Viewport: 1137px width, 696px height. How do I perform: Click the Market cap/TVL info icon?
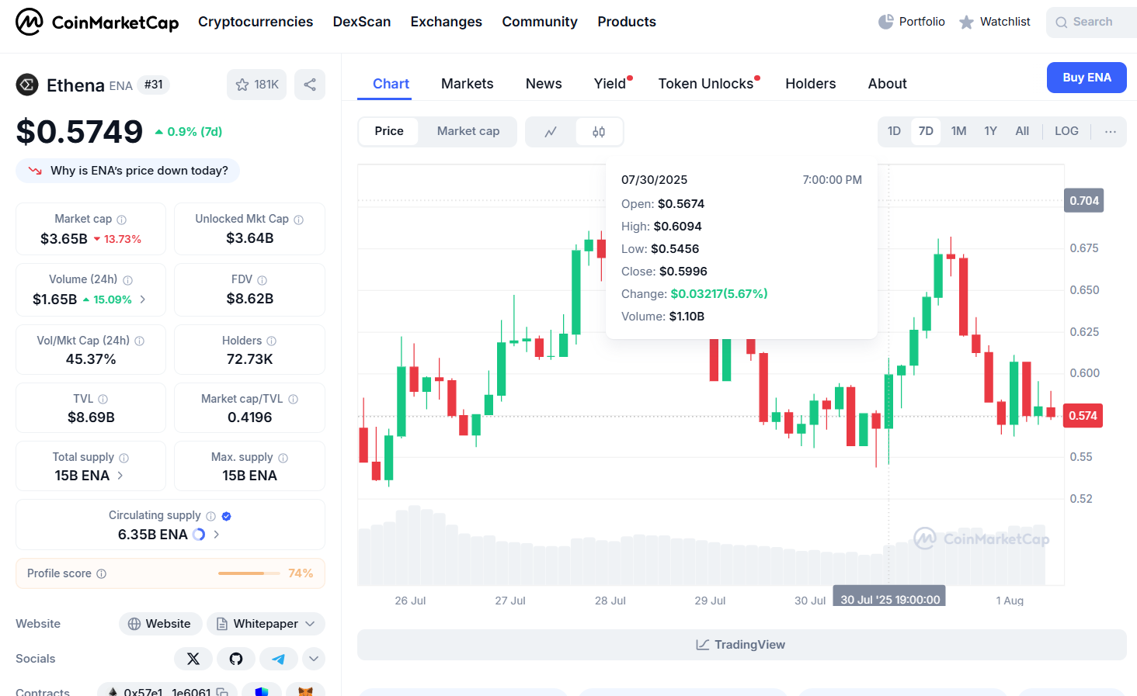click(x=293, y=399)
